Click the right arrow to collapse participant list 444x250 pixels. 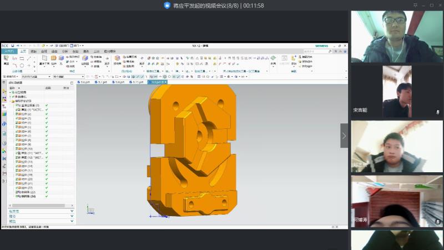pyautogui.click(x=344, y=136)
